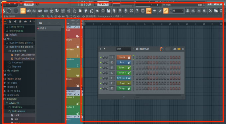Click the record button in transport
The width and height of the screenshot is (226, 124).
click(21, 4)
